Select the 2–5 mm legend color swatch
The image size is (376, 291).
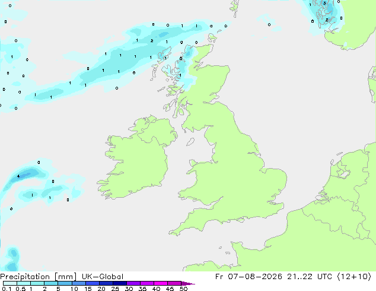pyautogui.click(x=51, y=283)
